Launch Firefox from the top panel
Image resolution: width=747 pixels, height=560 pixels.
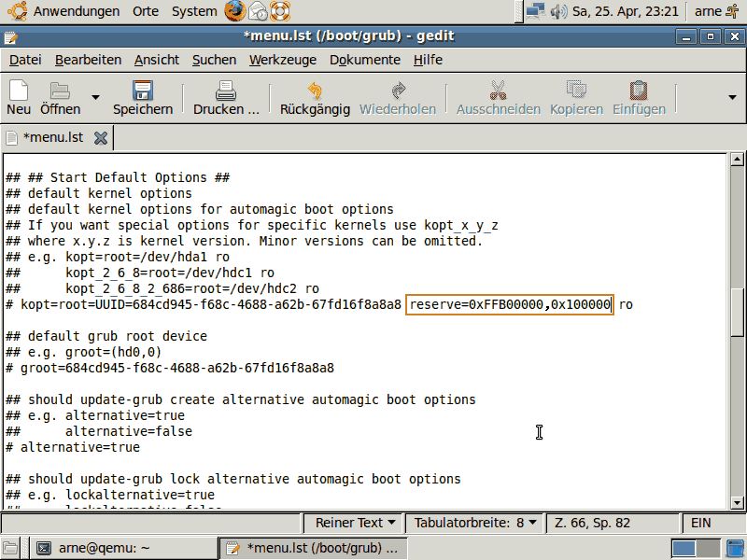pos(235,11)
